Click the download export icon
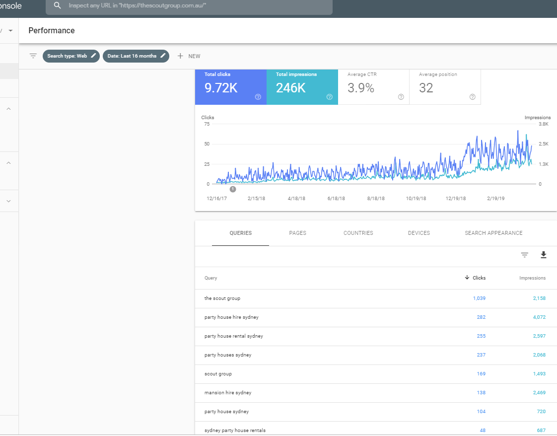The height and width of the screenshot is (436, 557). (x=543, y=255)
